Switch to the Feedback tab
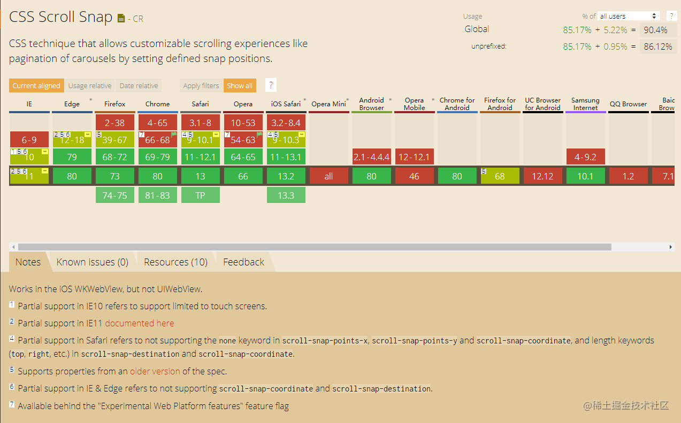Image resolution: width=681 pixels, height=423 pixels. 244,262
